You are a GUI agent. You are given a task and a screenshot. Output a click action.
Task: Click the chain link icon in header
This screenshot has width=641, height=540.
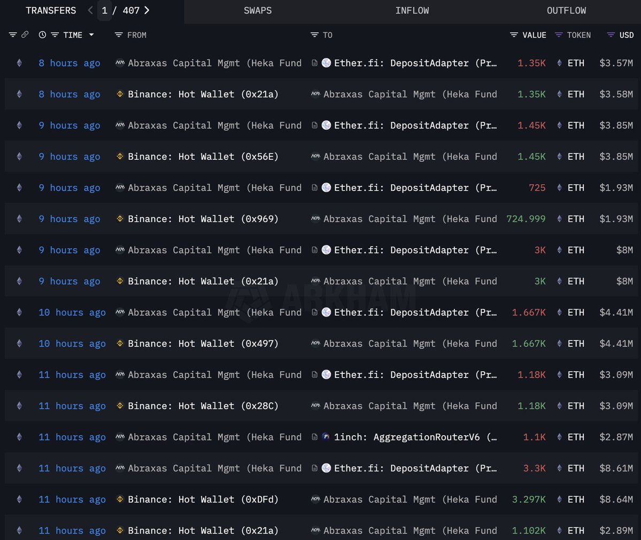pos(25,35)
